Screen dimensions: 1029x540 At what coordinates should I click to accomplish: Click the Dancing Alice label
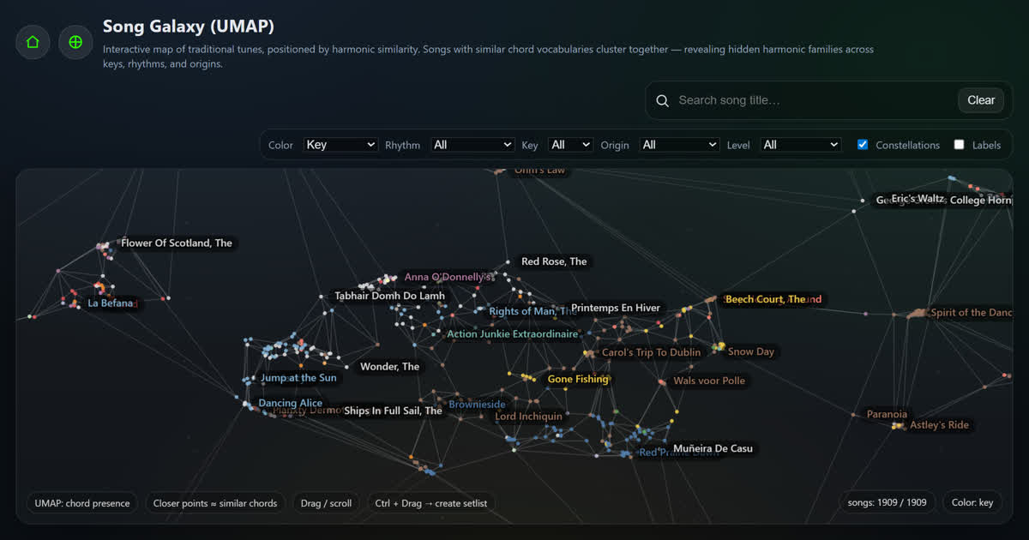(x=291, y=402)
